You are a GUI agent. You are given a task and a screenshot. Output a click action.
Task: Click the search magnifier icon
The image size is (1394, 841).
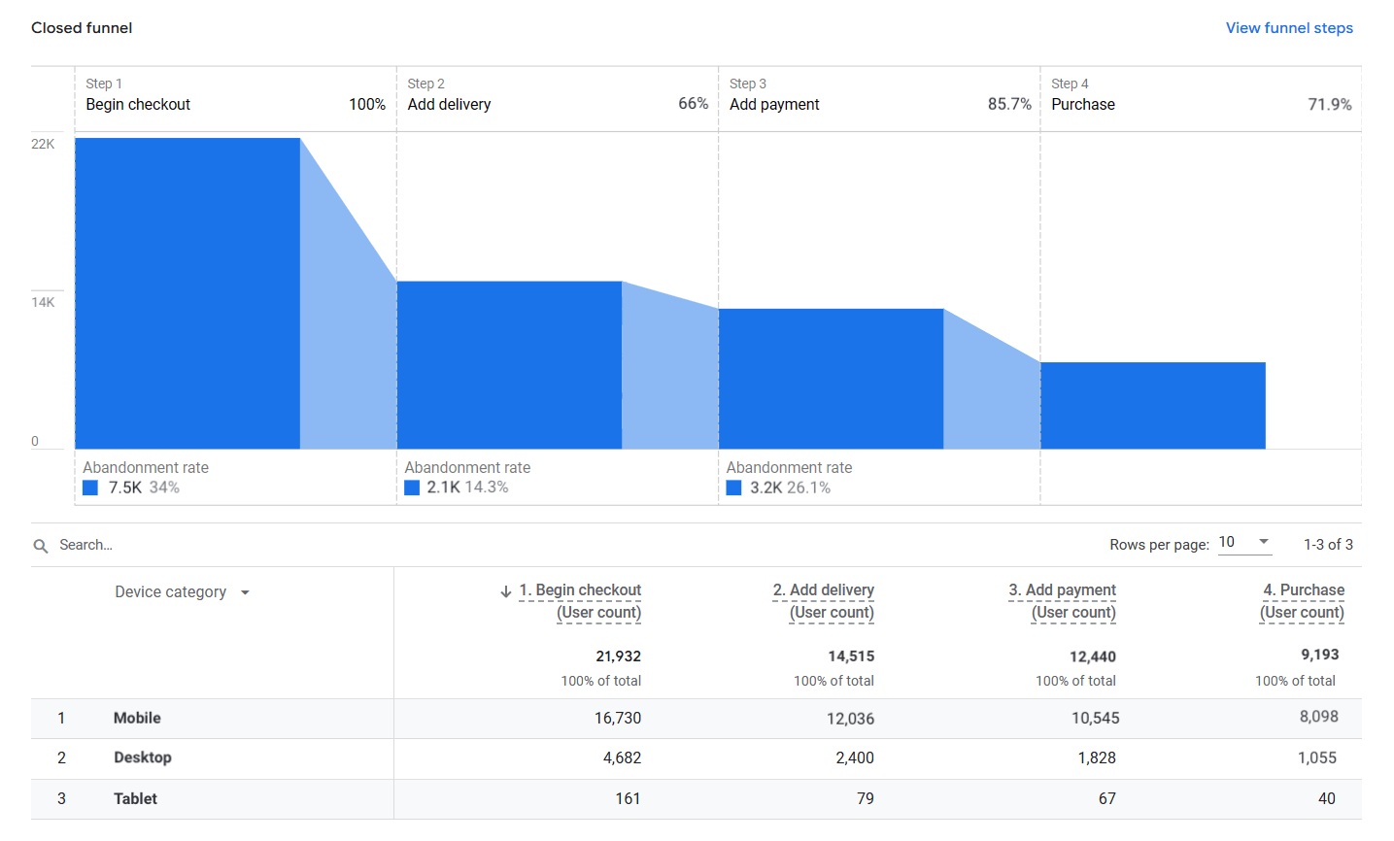41,546
